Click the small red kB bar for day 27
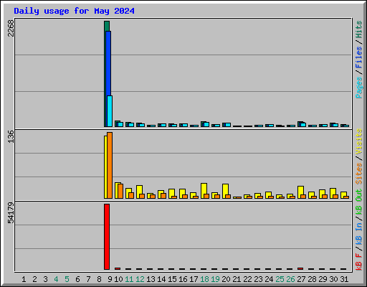Image resolution: width=367 pixels, height=287 pixels. 300,269
